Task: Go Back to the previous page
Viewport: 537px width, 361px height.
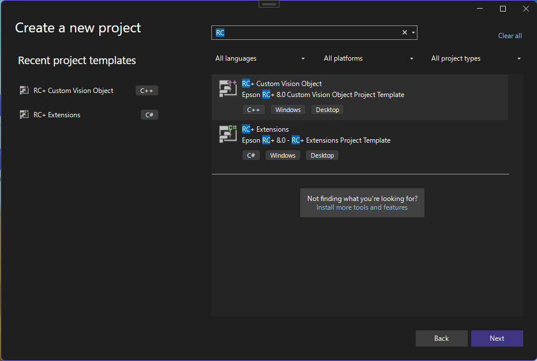Action: tap(441, 338)
